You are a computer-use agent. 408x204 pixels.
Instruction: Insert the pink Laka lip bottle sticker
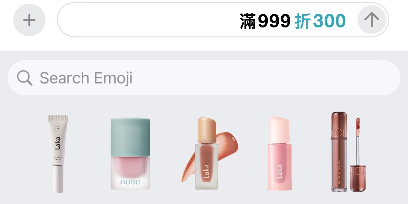point(280,154)
